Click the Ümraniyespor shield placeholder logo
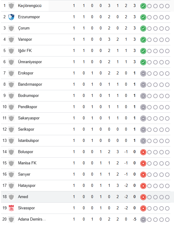Screen dimensions: 174x230 tap(11, 62)
